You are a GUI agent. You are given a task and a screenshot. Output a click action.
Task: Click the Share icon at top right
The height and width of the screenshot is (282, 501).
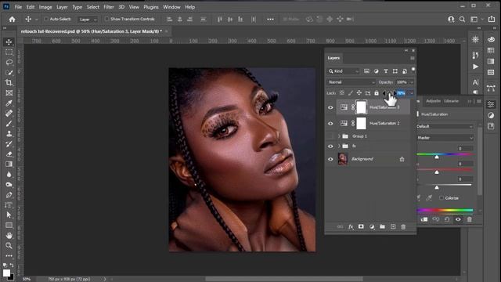pos(492,19)
